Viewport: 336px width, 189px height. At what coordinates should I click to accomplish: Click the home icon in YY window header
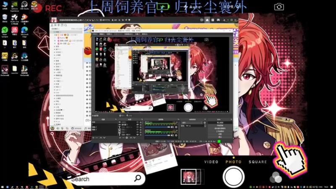207,20
